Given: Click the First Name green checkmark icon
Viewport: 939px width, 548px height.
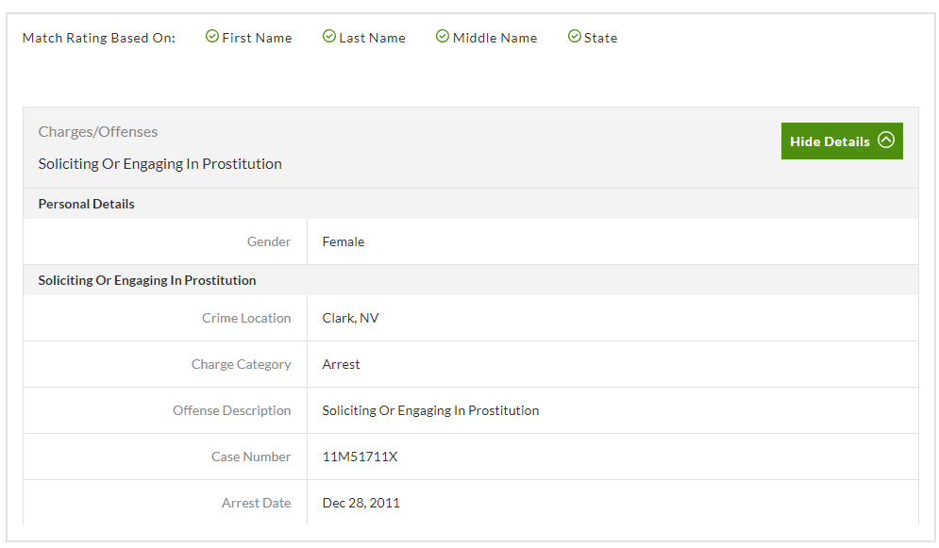Looking at the screenshot, I should (212, 37).
